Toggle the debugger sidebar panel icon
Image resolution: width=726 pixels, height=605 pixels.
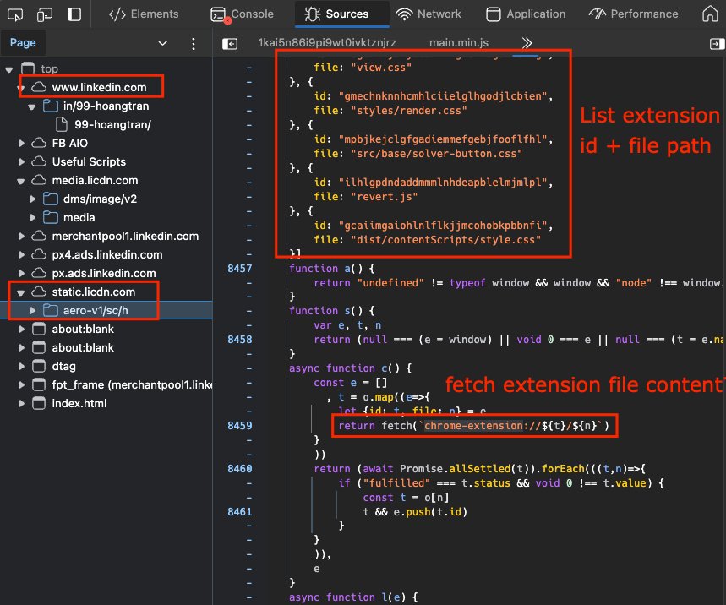point(717,43)
